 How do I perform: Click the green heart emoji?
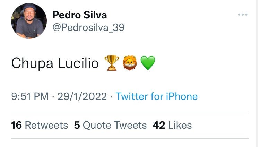click(148, 63)
